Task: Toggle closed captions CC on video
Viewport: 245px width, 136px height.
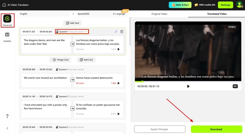Action: click(x=235, y=86)
